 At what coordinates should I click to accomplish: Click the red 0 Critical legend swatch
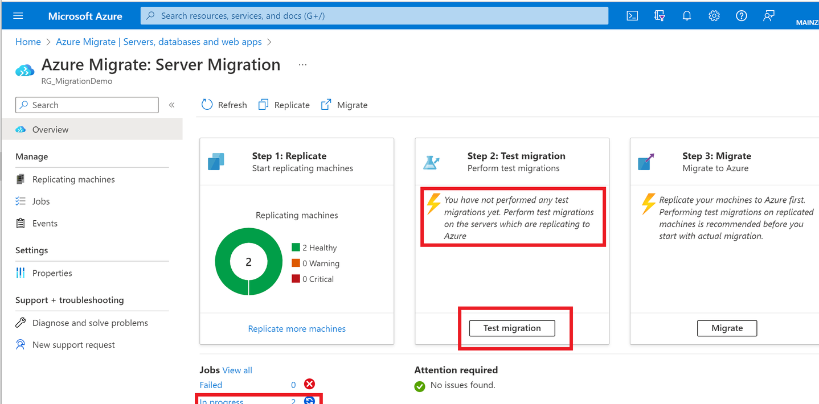(296, 279)
